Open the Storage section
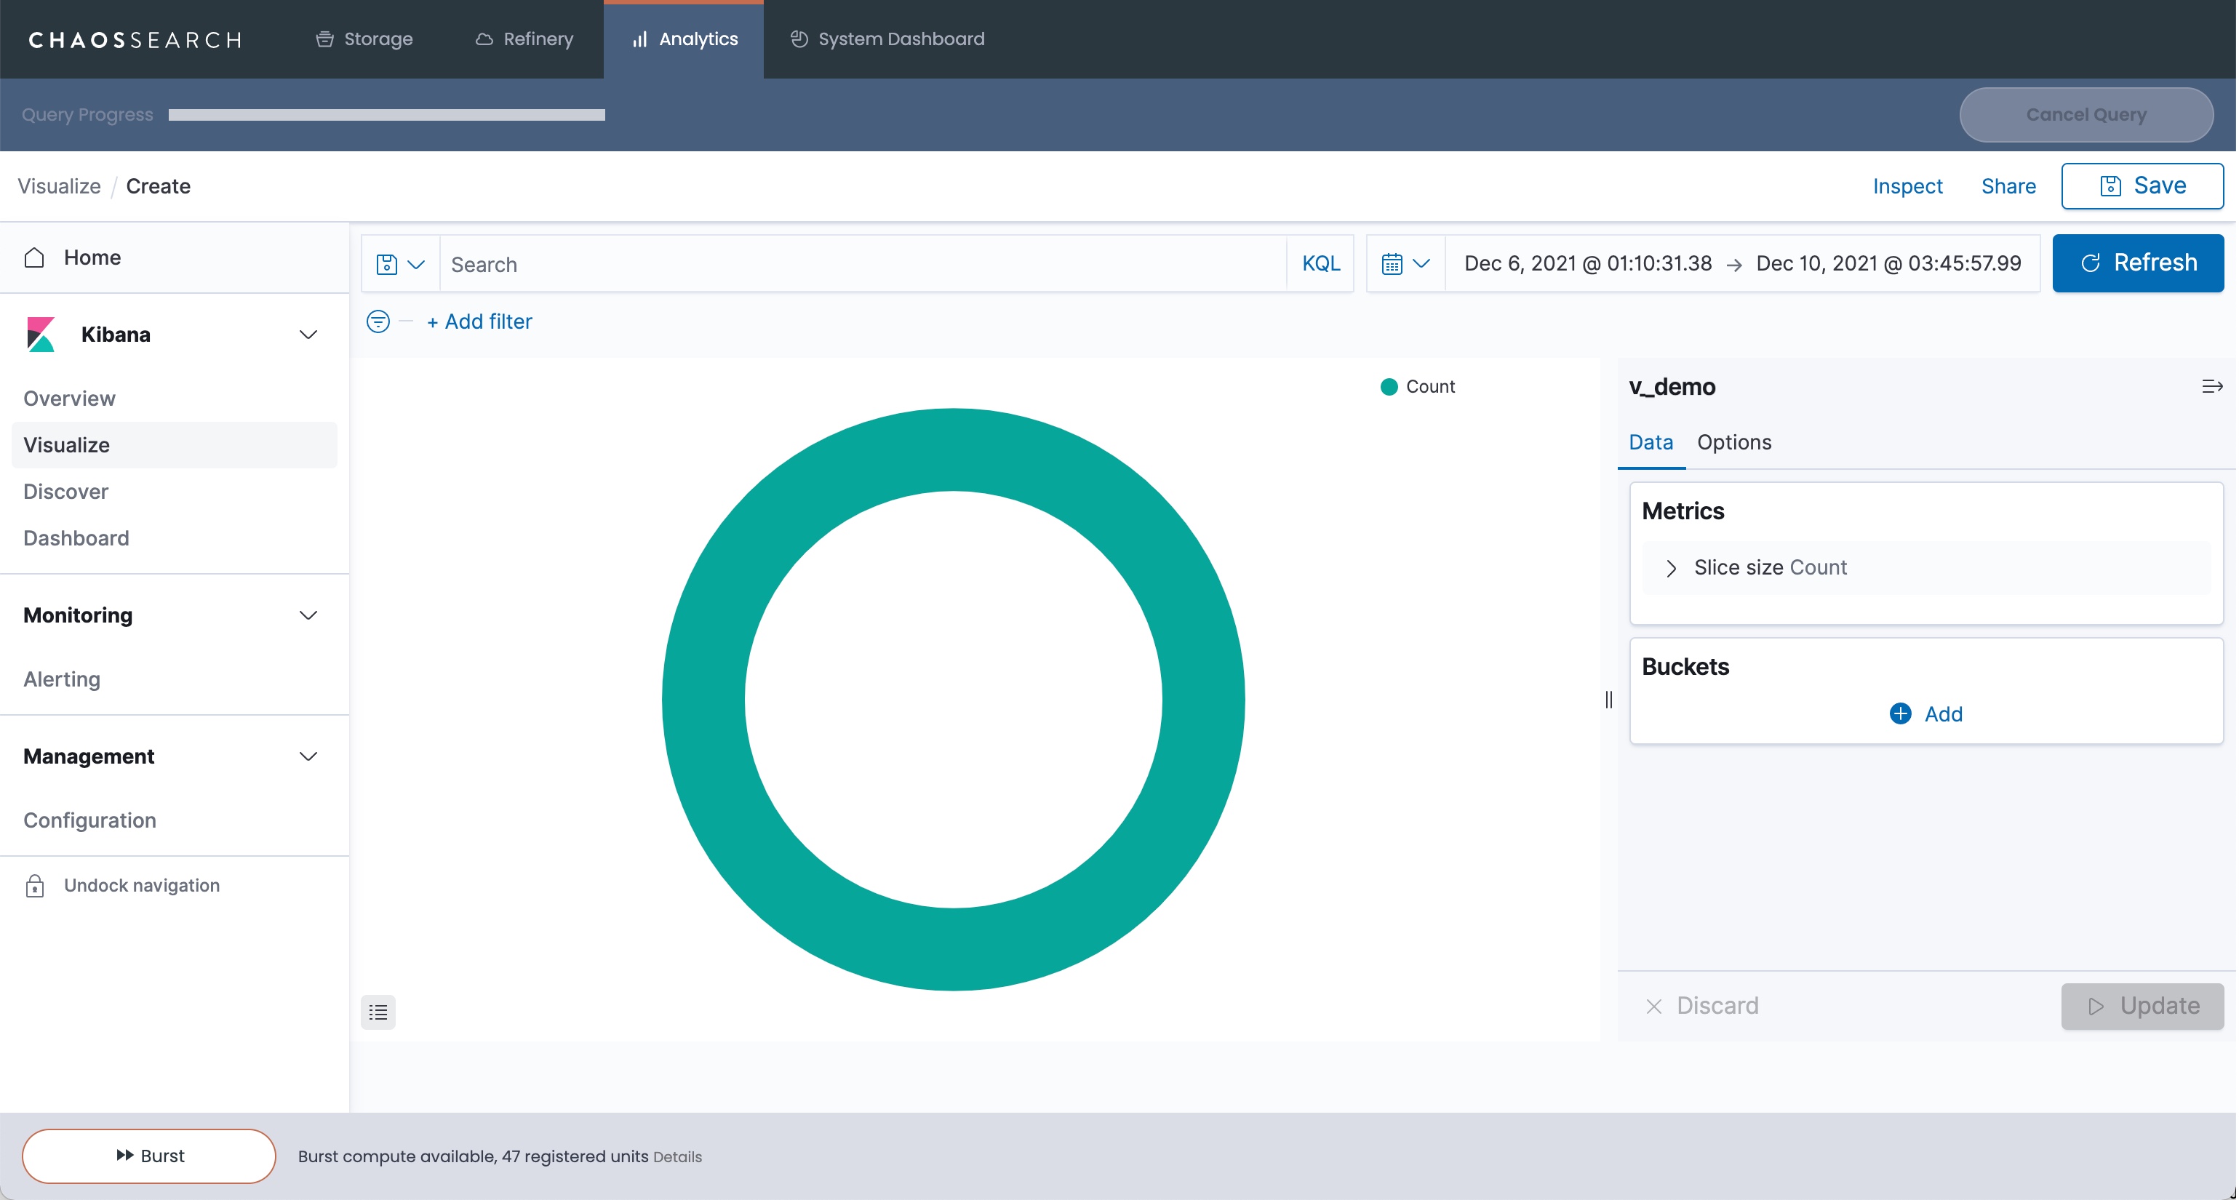This screenshot has height=1200, width=2239. (363, 39)
